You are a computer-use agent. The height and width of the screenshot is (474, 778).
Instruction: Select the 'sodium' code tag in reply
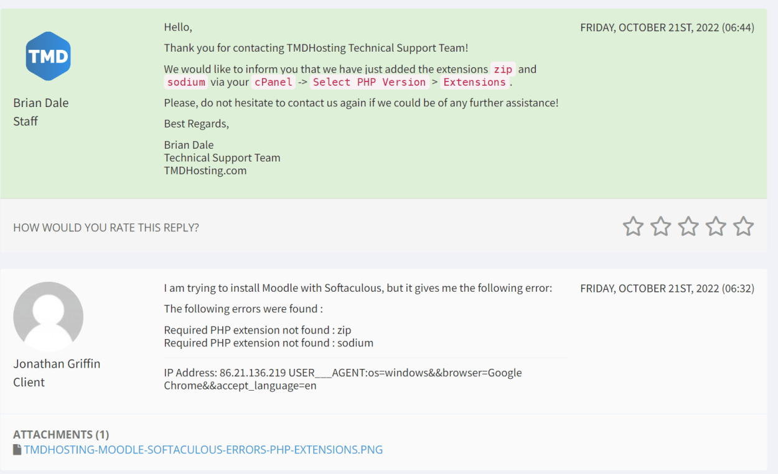[186, 82]
